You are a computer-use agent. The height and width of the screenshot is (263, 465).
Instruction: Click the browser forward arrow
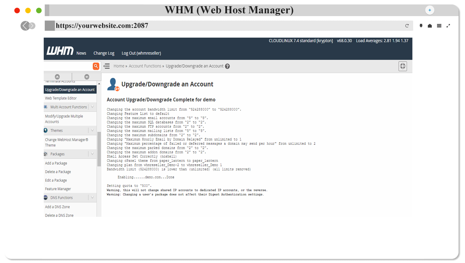click(32, 26)
